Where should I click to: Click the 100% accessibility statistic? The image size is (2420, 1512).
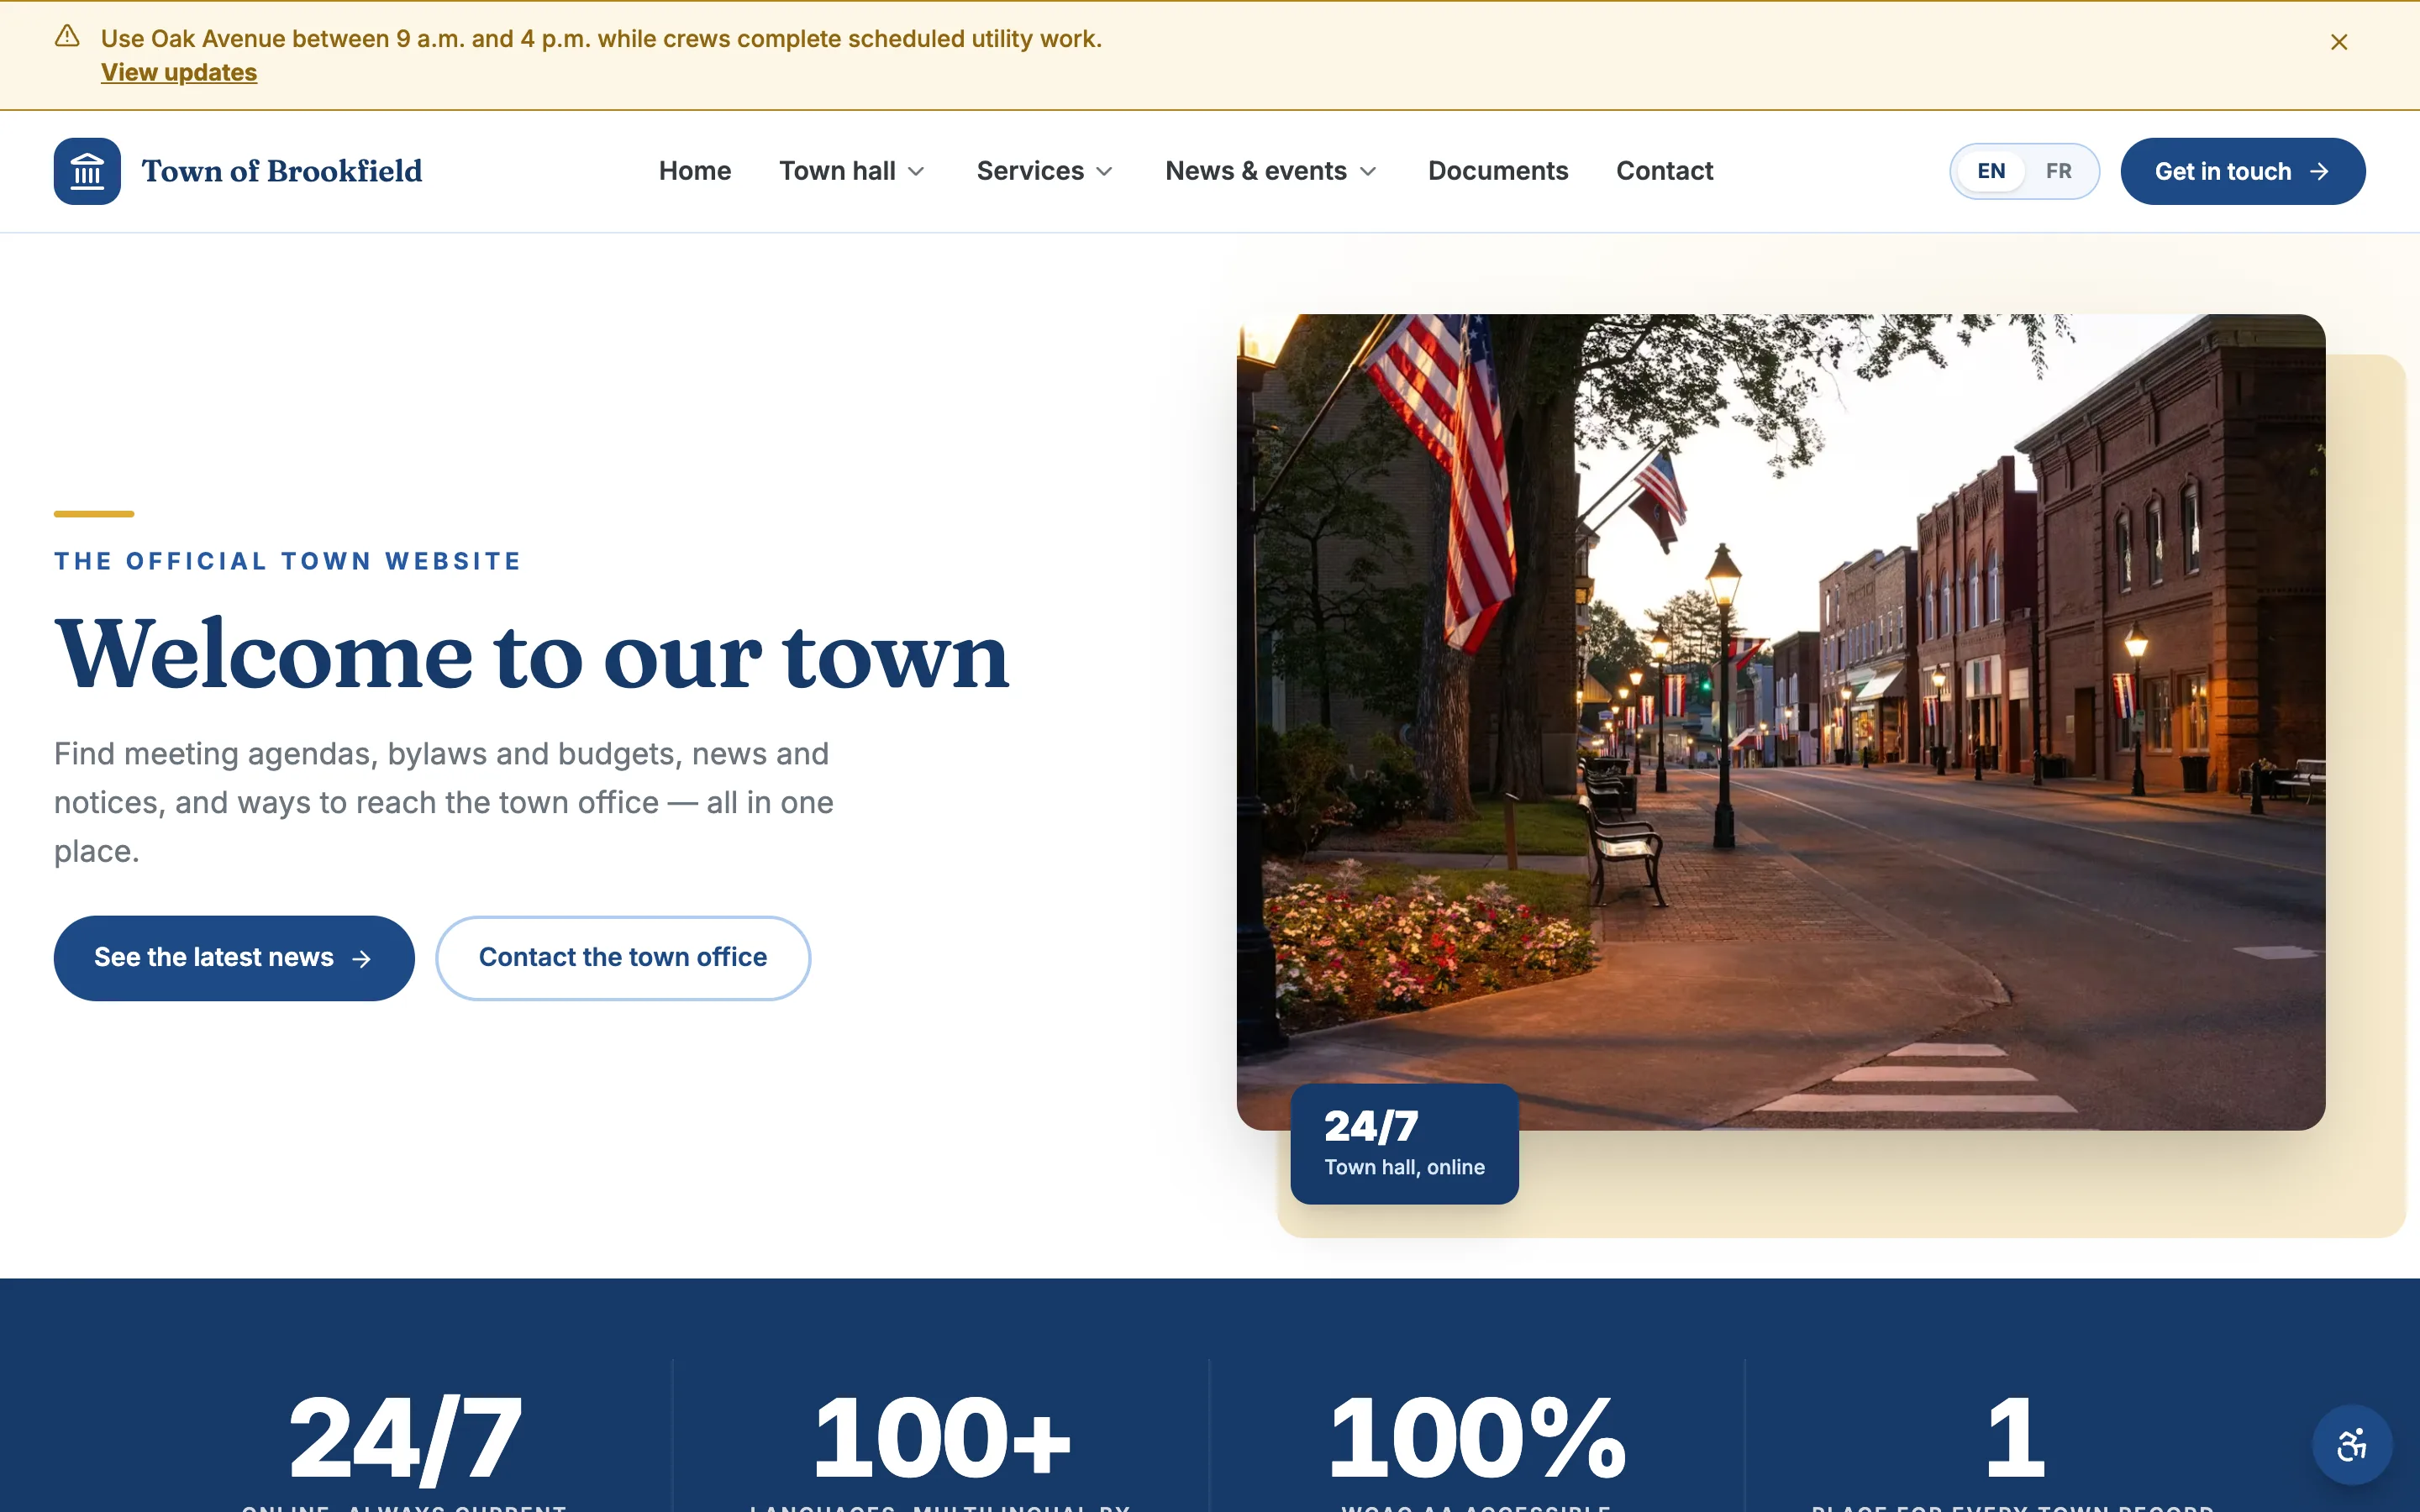point(1477,1440)
